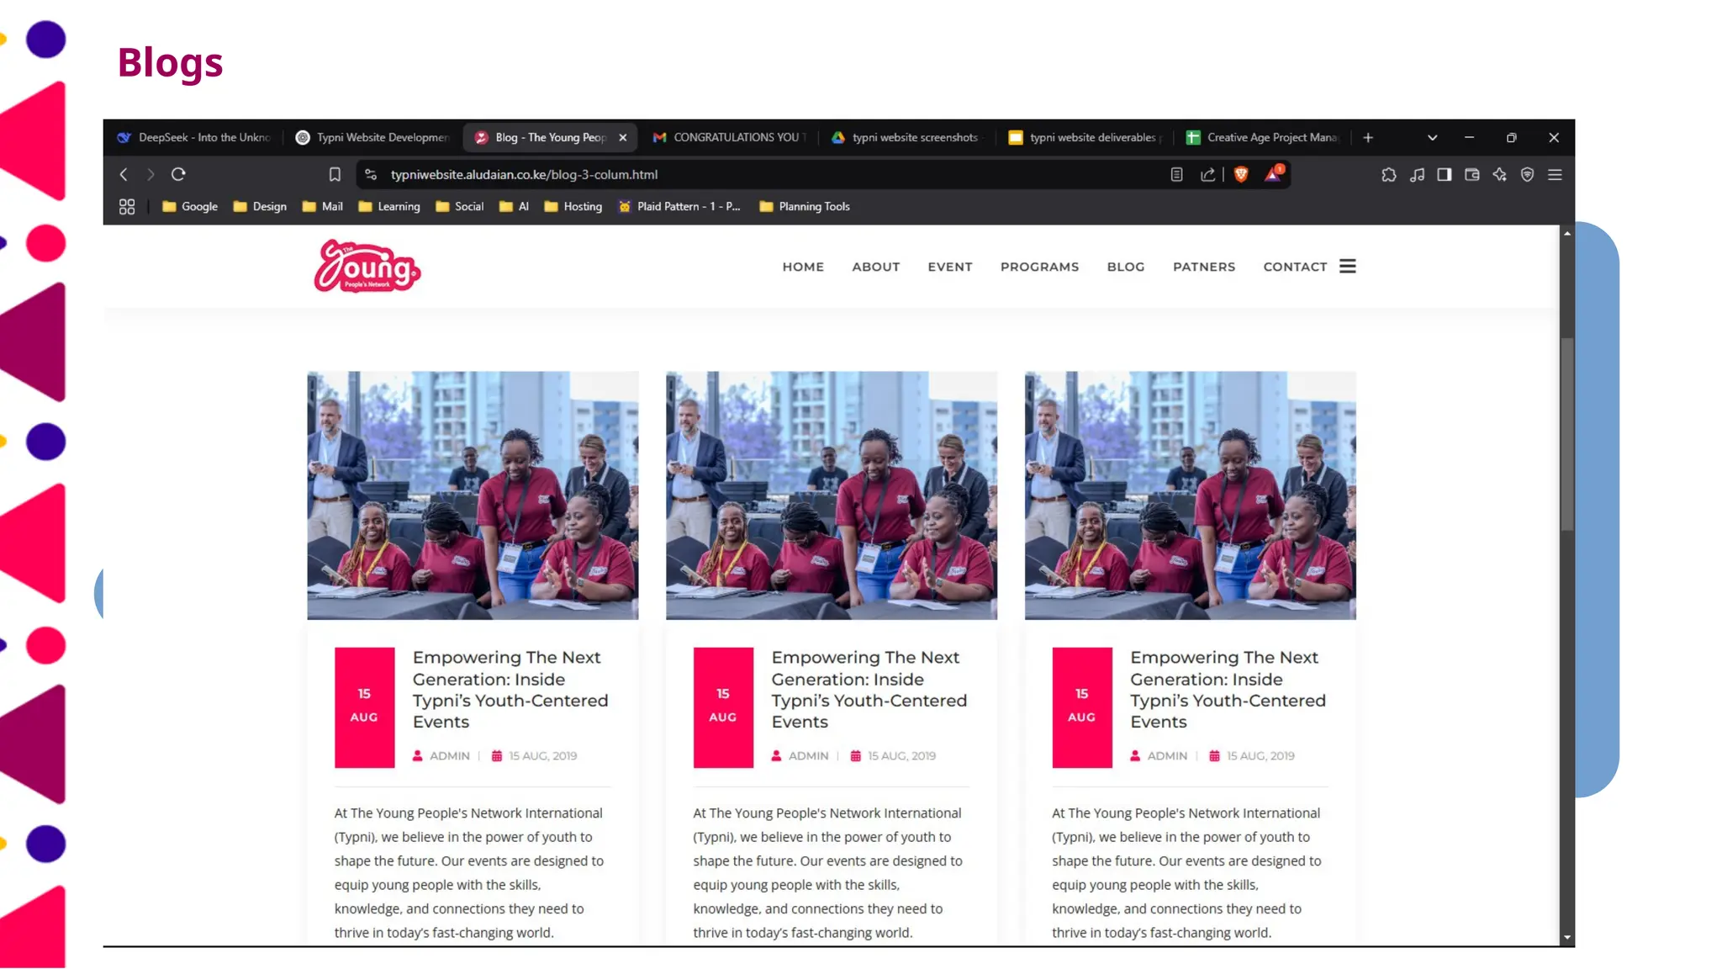Open the Plaid Pattern bookmark

tap(679, 206)
